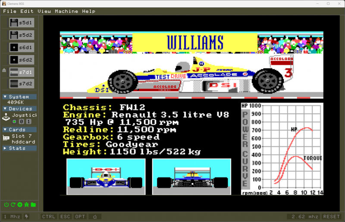Pause emulation with the pause icon

pos(19,204)
